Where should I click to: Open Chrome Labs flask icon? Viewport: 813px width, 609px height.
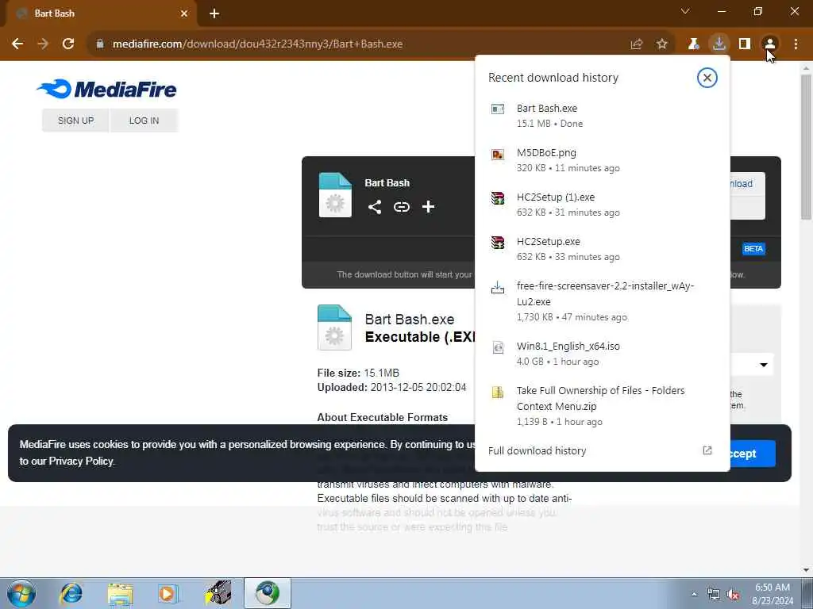click(693, 44)
